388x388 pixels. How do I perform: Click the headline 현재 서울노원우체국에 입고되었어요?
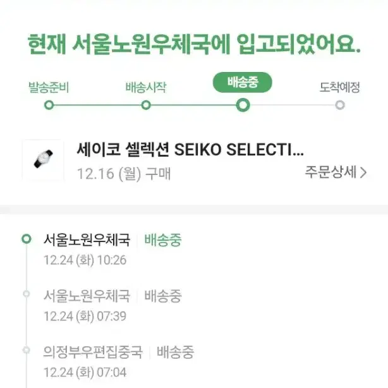click(194, 44)
